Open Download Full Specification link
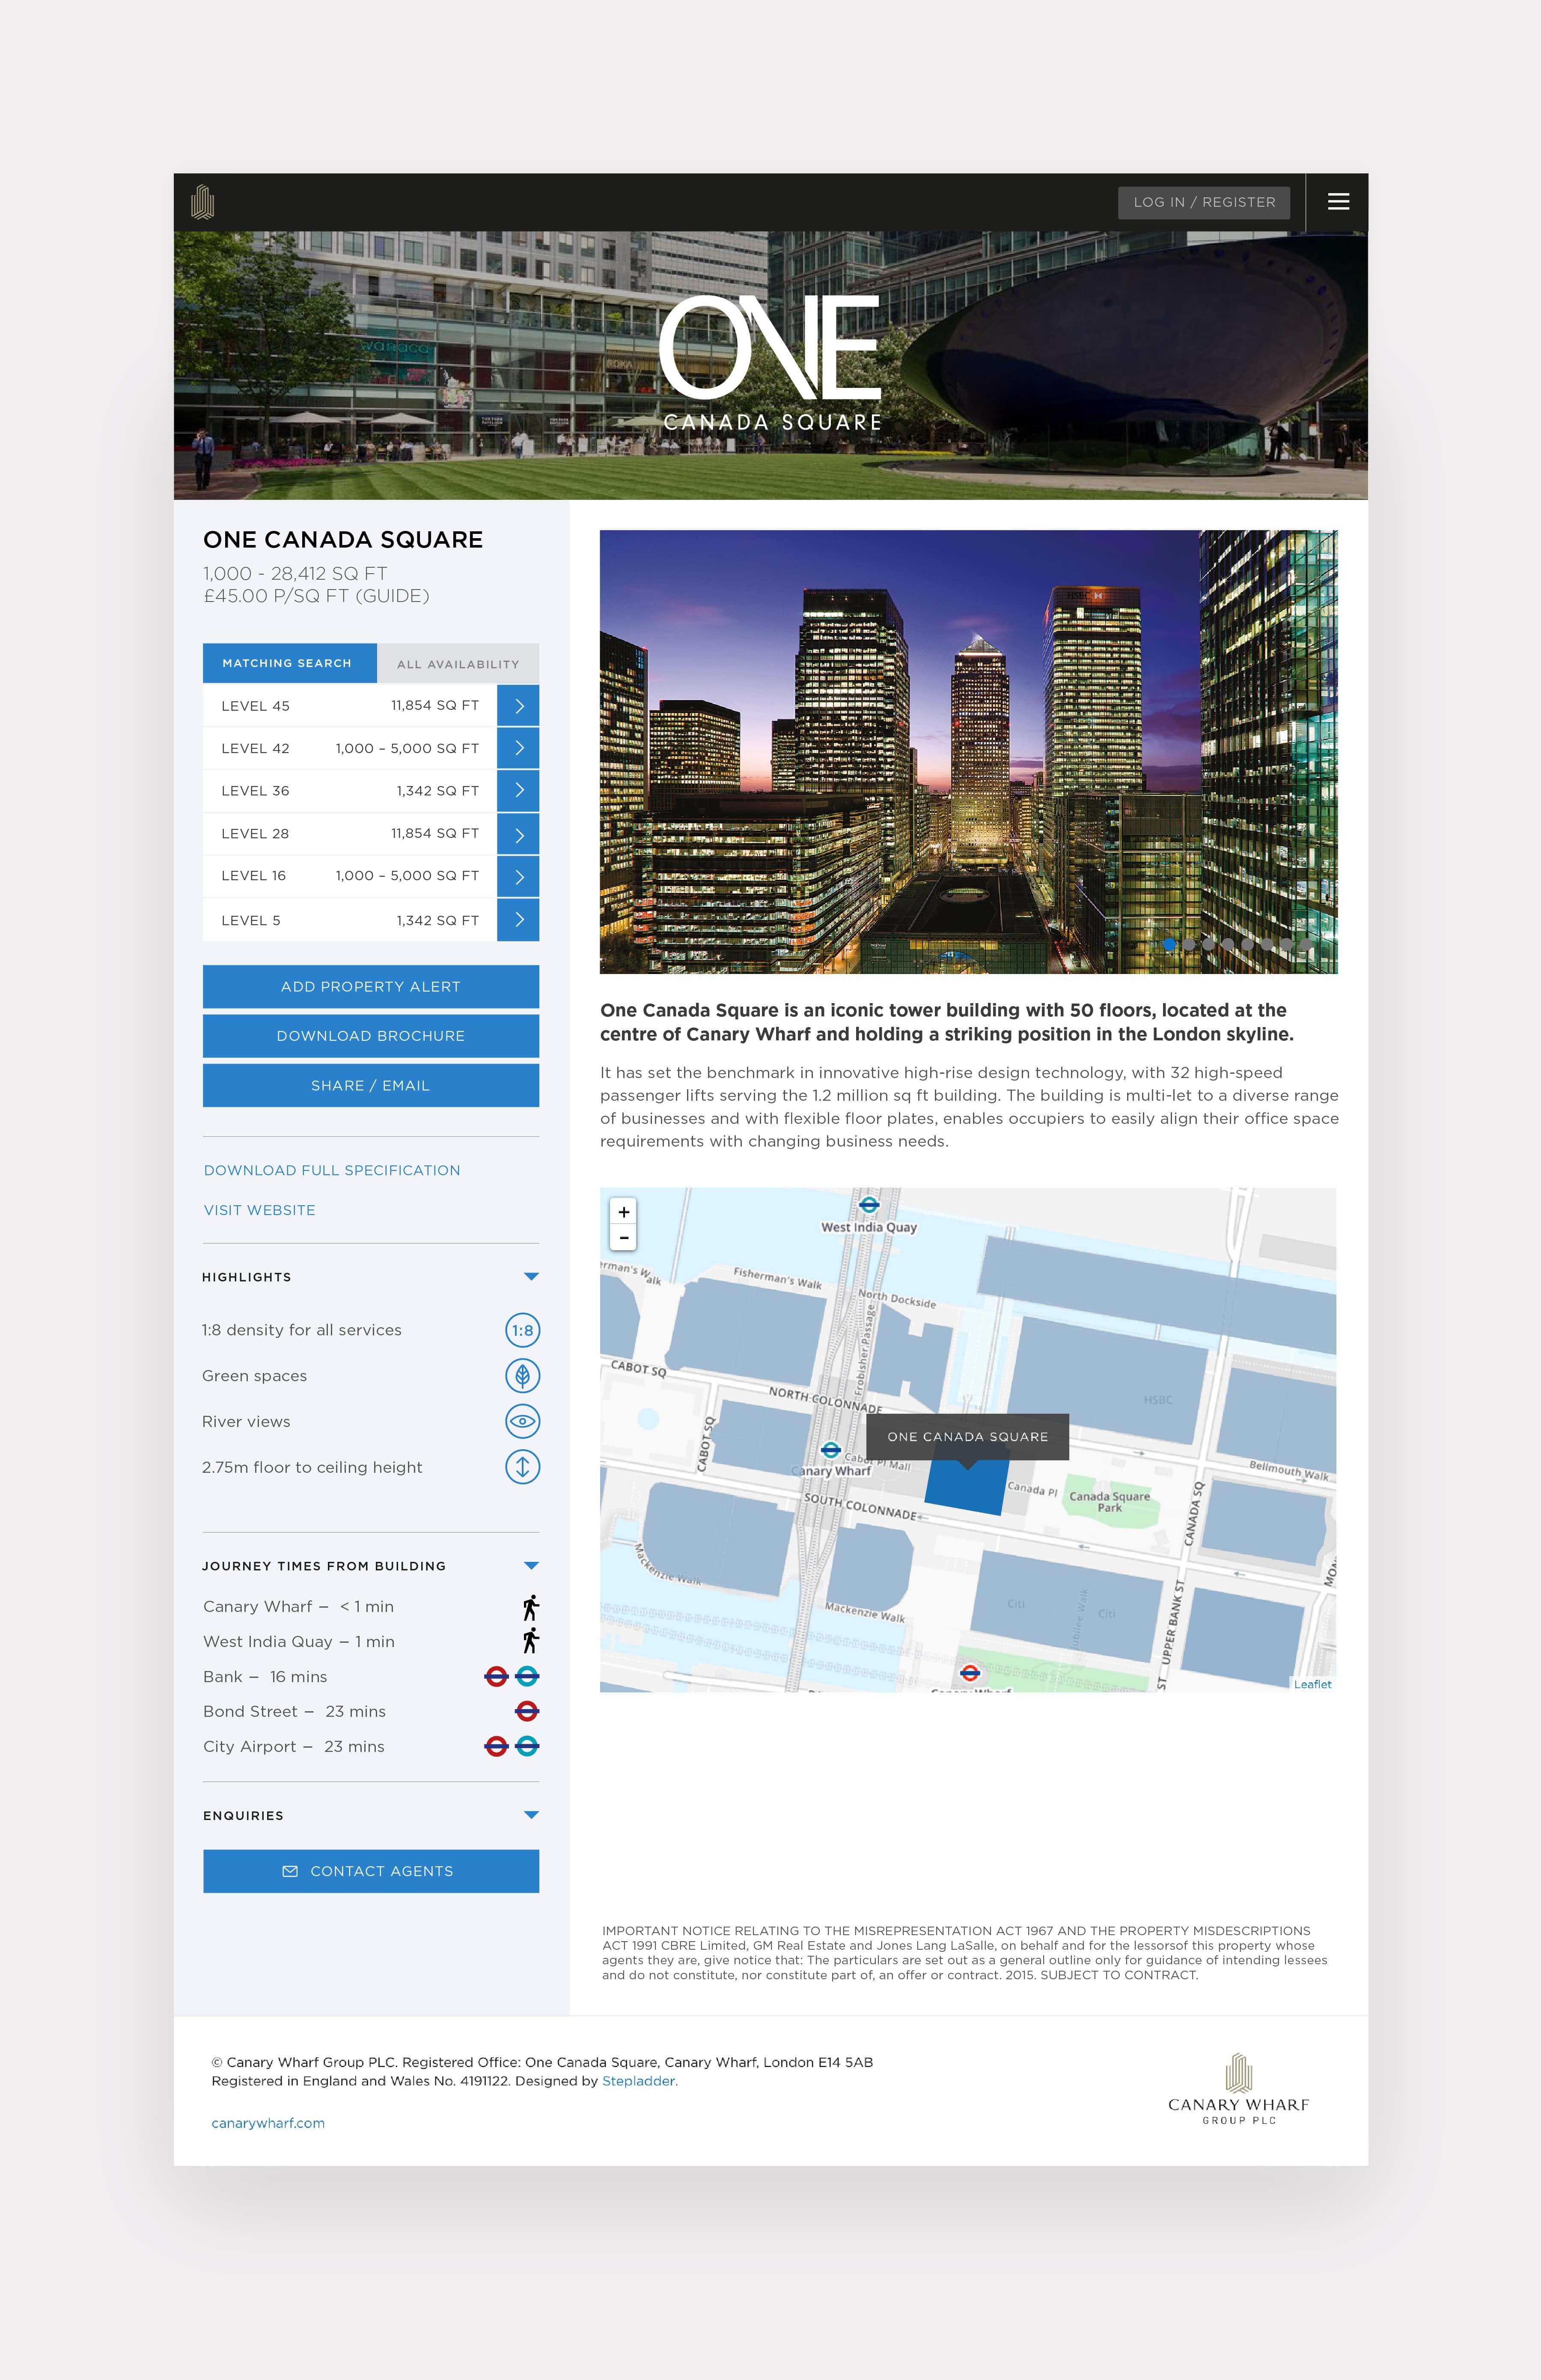The width and height of the screenshot is (1541, 2380). coord(332,1170)
